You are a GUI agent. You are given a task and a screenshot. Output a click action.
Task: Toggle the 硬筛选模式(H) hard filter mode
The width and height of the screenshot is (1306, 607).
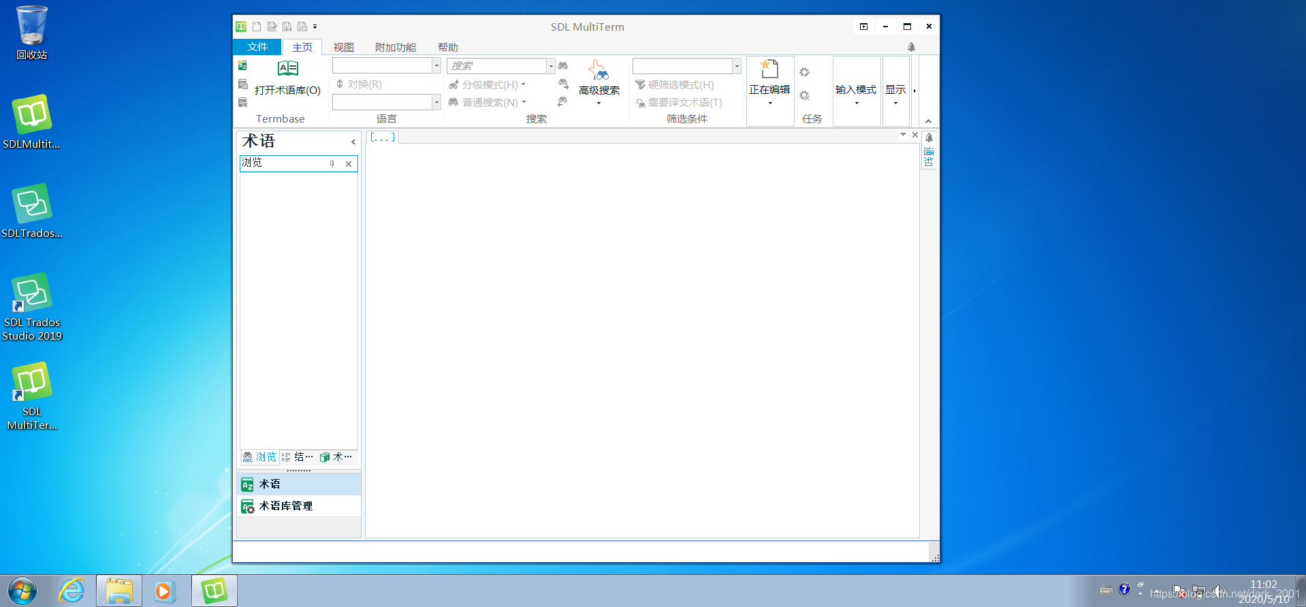[675, 84]
